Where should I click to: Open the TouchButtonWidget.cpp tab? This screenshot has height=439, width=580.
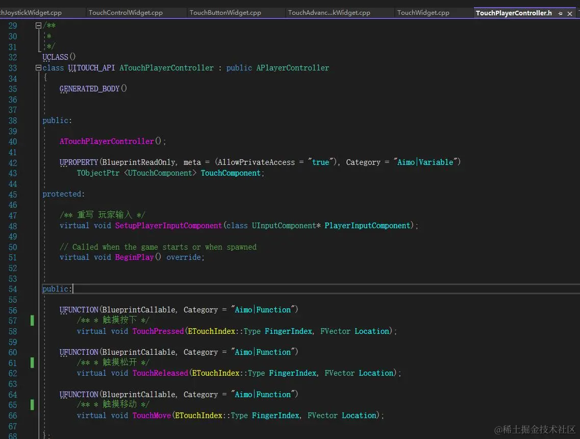[225, 13]
